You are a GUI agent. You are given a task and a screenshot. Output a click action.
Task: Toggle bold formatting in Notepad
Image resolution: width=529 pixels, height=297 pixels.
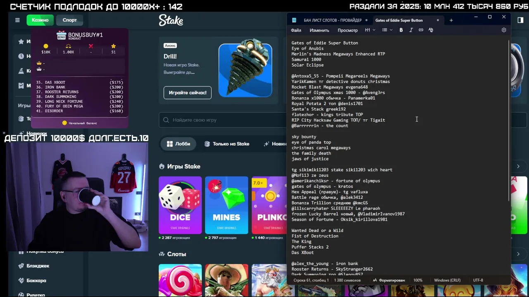(401, 30)
